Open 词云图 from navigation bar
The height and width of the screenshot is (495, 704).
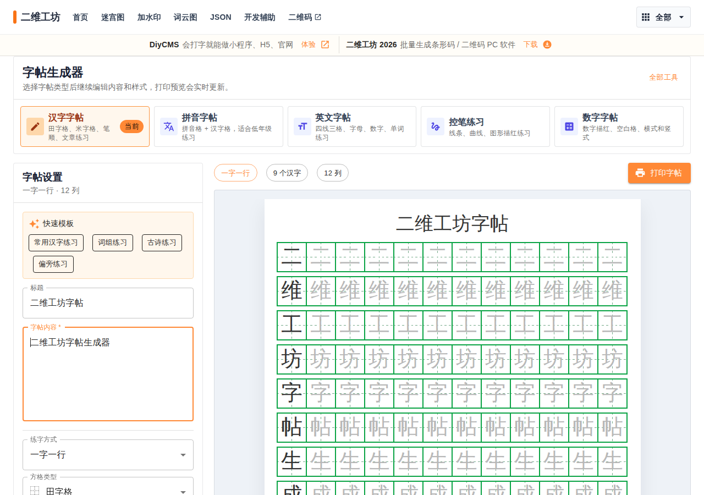point(185,17)
